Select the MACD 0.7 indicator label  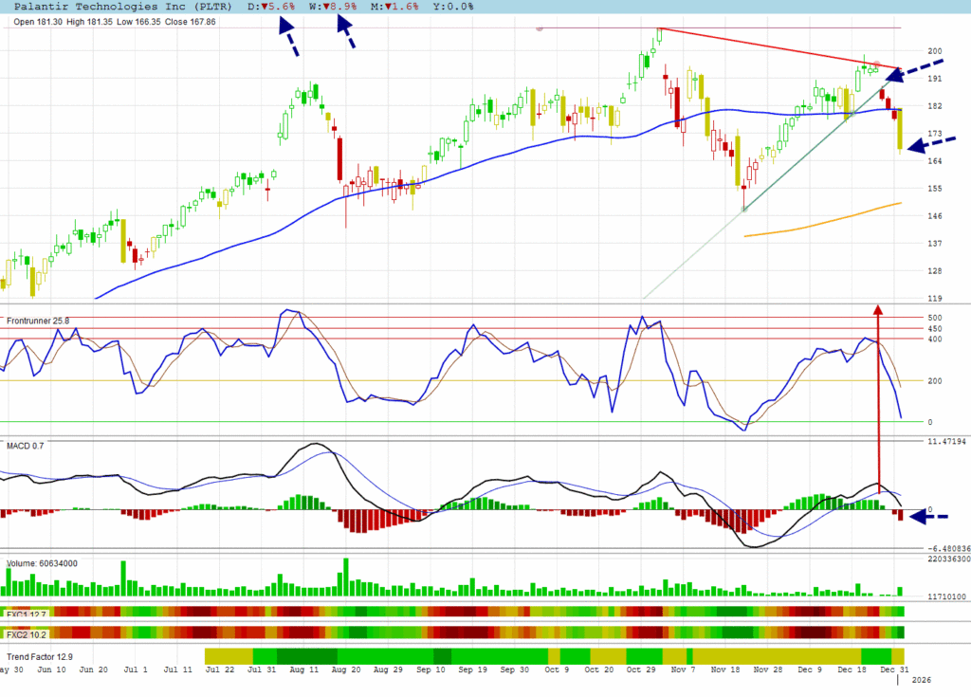[27, 446]
